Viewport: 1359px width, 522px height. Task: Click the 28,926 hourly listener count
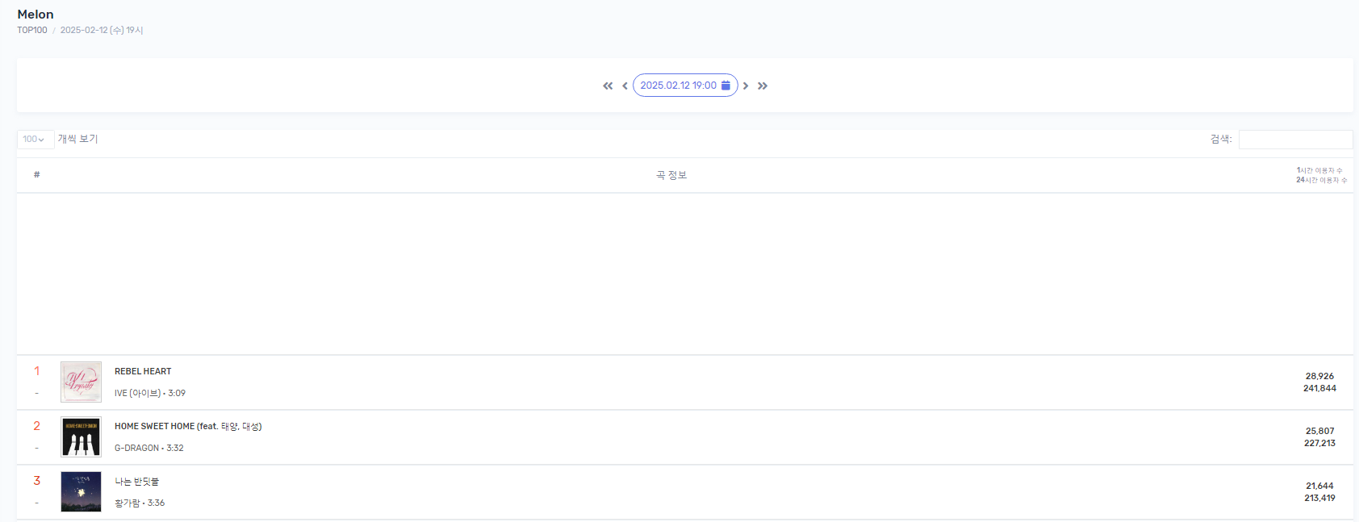coord(1319,377)
